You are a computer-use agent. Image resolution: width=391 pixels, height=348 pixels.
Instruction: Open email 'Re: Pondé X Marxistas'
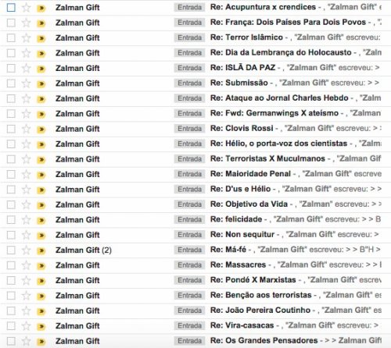point(253,280)
